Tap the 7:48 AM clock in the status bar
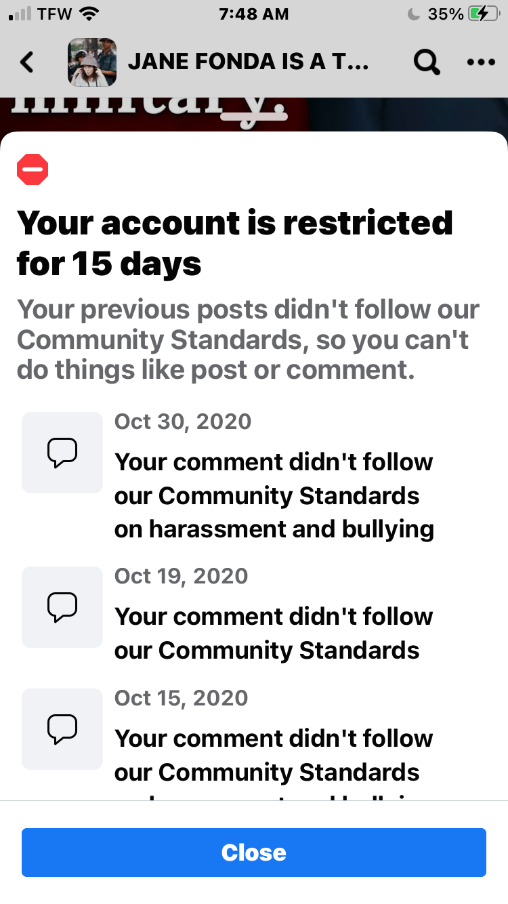 (x=253, y=14)
